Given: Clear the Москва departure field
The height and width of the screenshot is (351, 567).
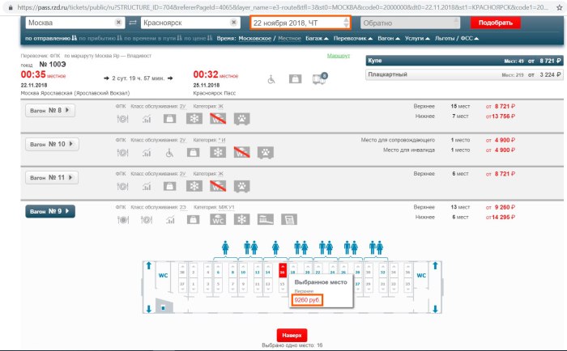Looking at the screenshot, I should (118, 23).
